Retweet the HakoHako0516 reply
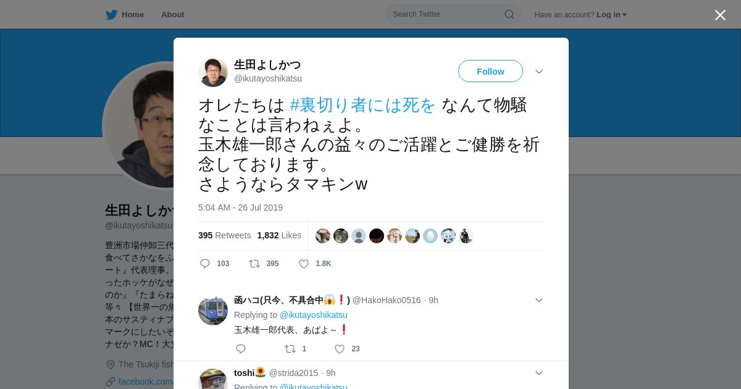Image resolution: width=741 pixels, height=389 pixels. tap(290, 349)
